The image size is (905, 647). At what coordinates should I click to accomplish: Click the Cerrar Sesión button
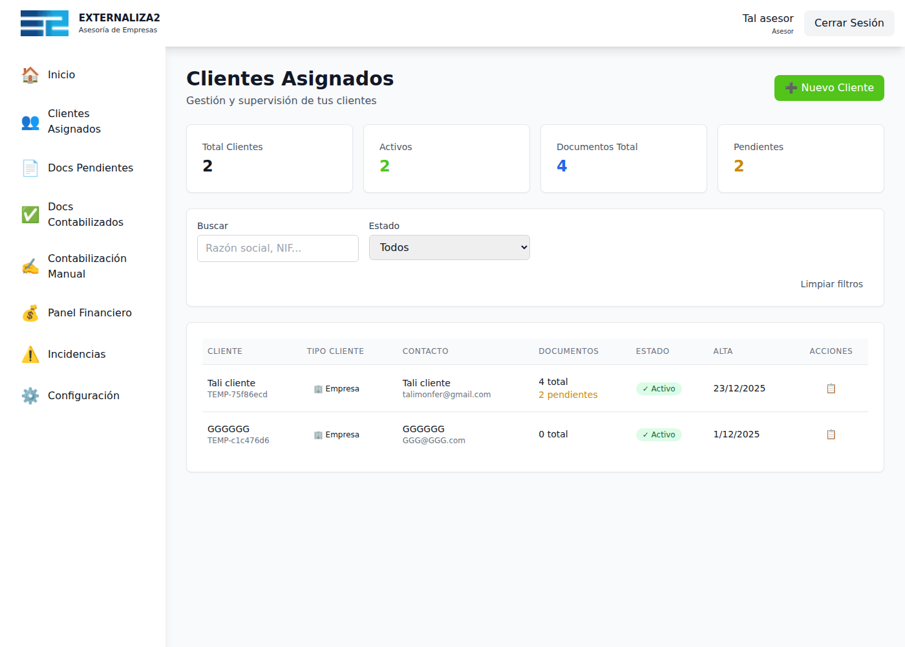tap(849, 23)
